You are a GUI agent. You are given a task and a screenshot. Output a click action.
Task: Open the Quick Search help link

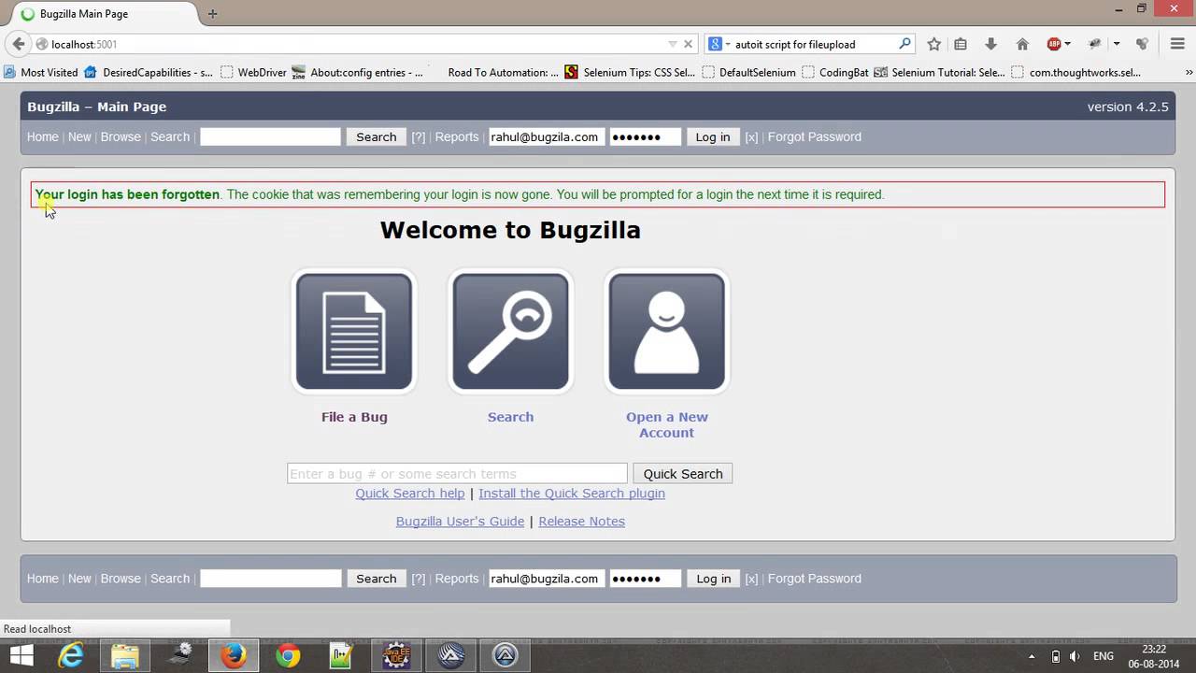409,494
